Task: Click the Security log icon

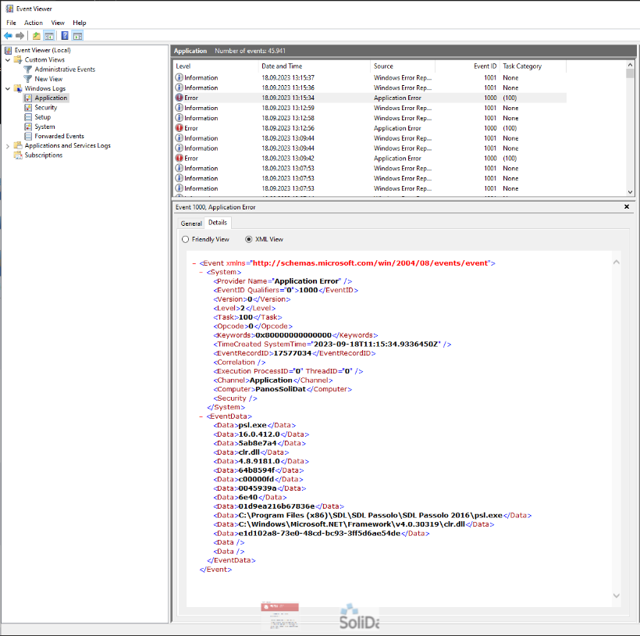Action: click(x=28, y=107)
